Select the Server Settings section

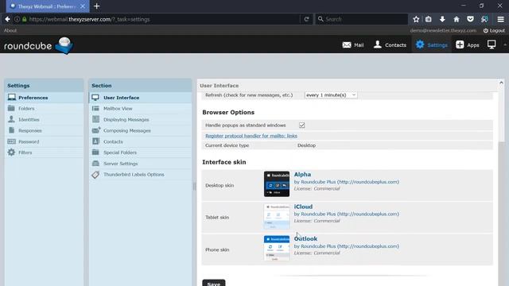pos(141,164)
